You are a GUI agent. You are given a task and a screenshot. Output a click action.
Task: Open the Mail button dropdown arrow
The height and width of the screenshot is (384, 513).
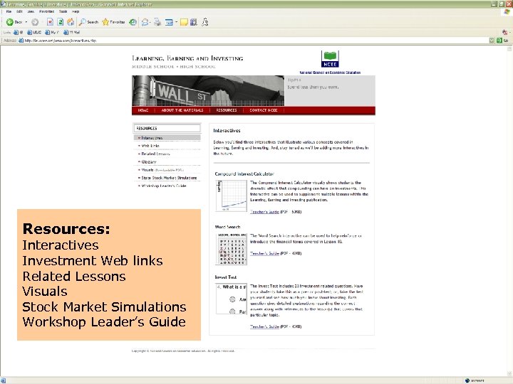(150, 22)
